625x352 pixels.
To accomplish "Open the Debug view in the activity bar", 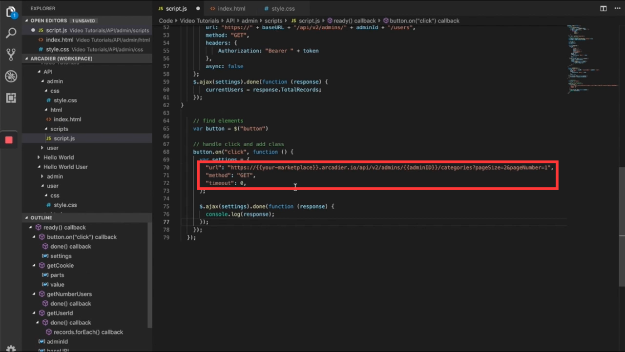I will click(x=11, y=76).
